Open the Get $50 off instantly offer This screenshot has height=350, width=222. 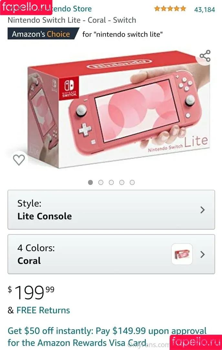pos(107,337)
